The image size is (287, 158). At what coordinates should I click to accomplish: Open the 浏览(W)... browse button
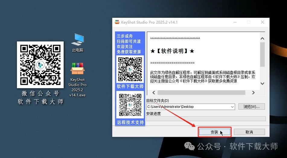pyautogui.click(x=251, y=107)
